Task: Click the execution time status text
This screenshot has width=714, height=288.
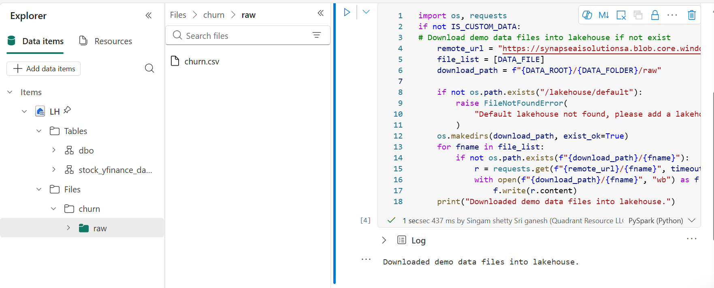Action: [x=513, y=220]
